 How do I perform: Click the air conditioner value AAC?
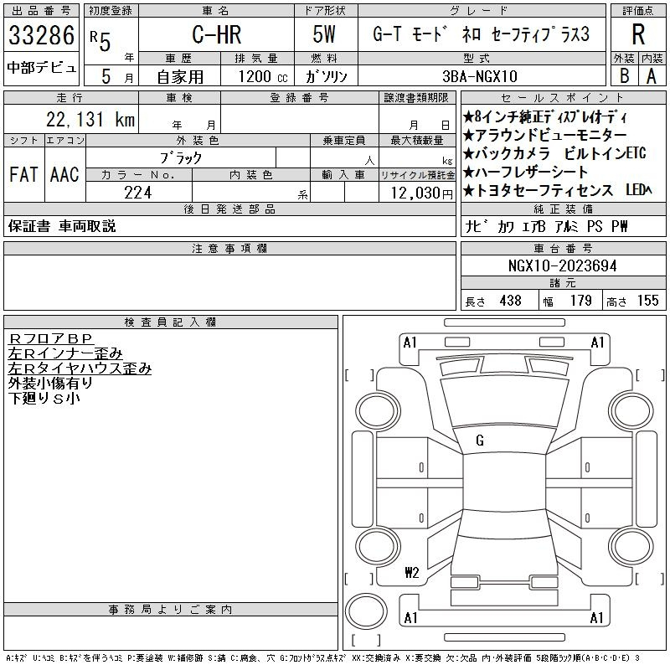(64, 174)
